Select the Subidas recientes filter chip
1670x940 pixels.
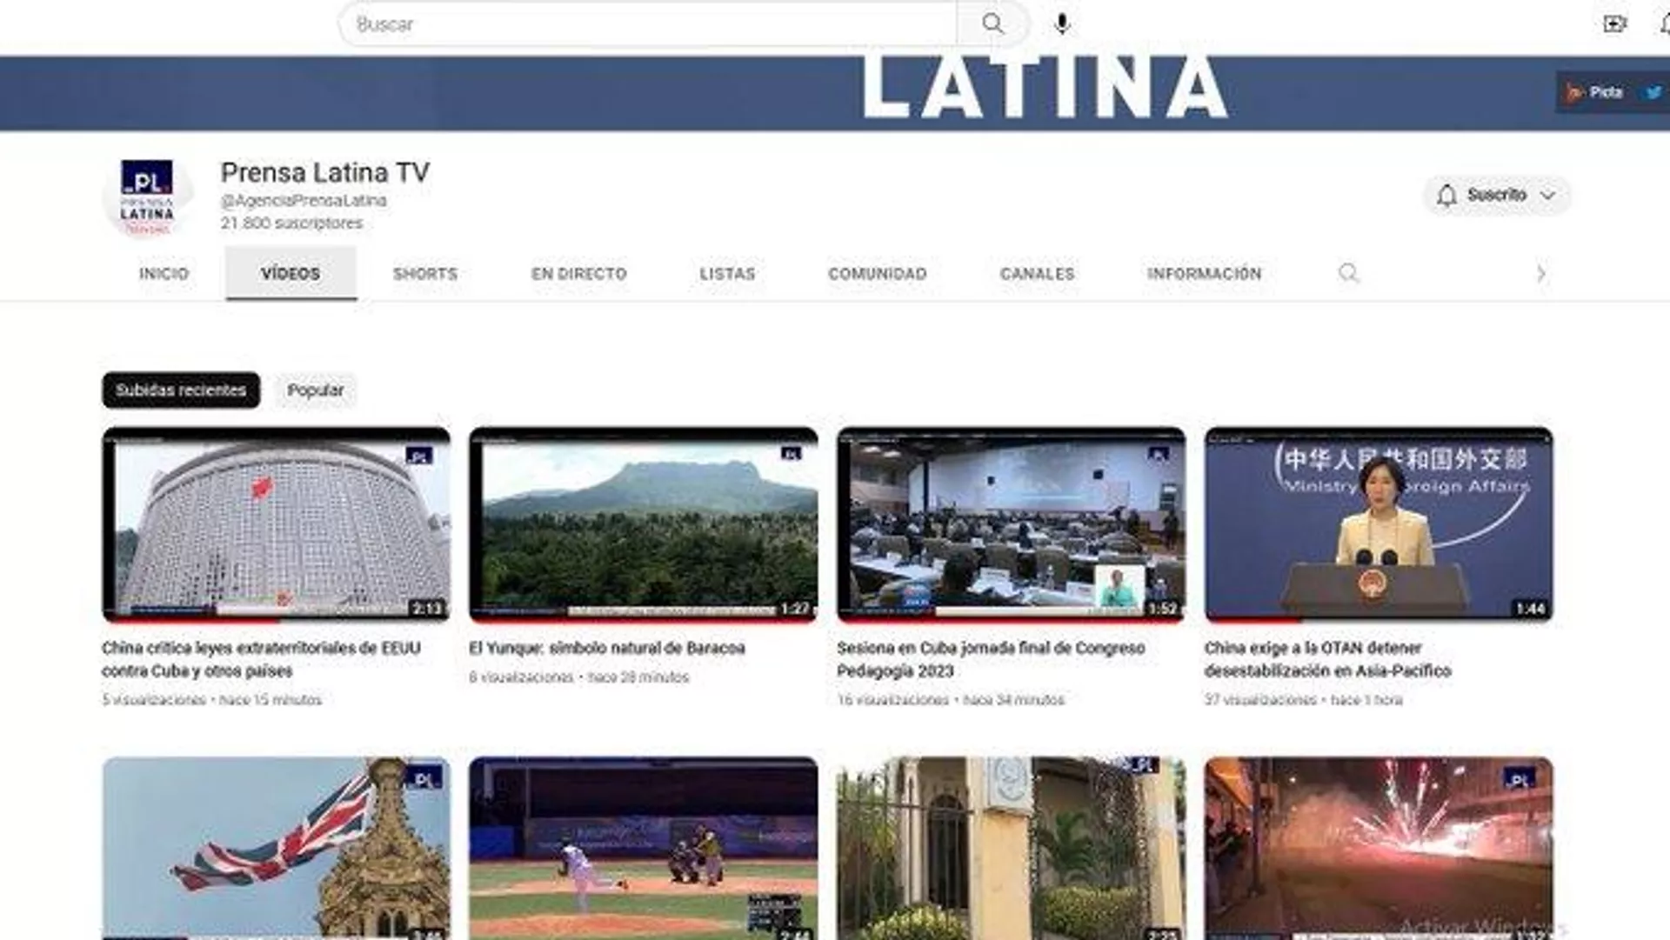coord(181,390)
